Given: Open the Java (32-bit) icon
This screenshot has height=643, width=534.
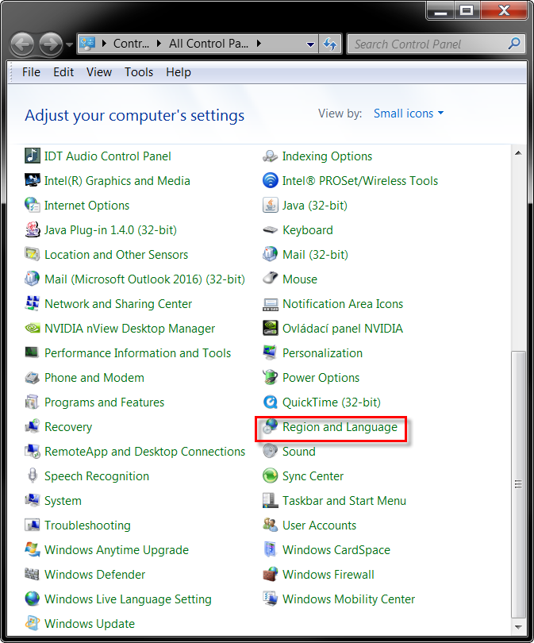Looking at the screenshot, I should pyautogui.click(x=270, y=206).
